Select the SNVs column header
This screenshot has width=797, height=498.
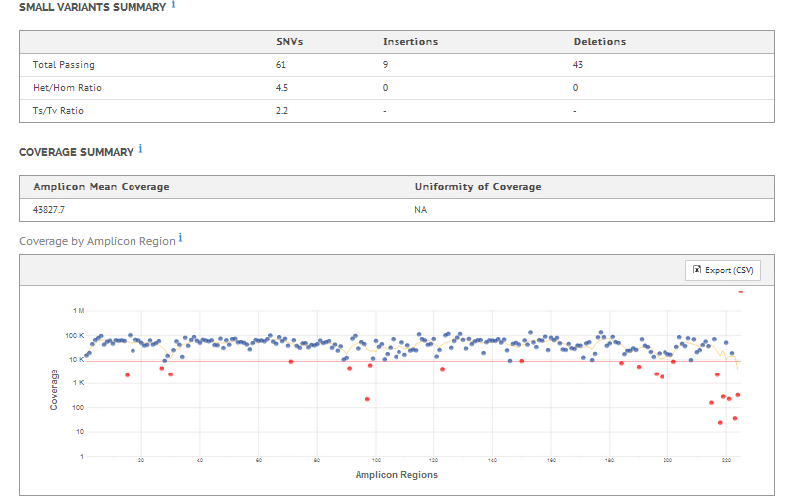[289, 42]
